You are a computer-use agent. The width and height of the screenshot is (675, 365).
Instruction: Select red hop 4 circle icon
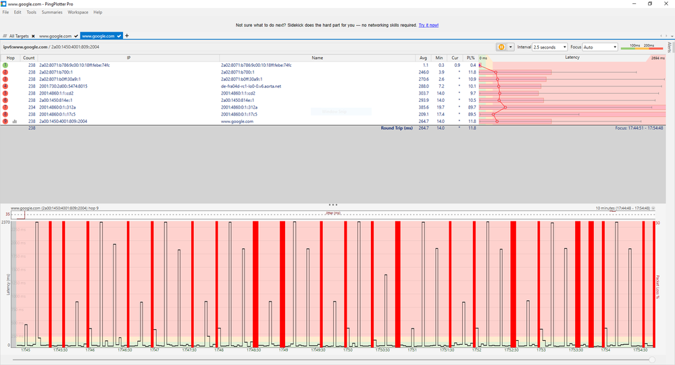(5, 86)
